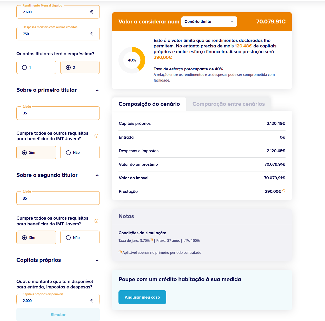Screen dimensions: 325x321
Task: Click the Analisar meu caso button
Action: click(142, 297)
